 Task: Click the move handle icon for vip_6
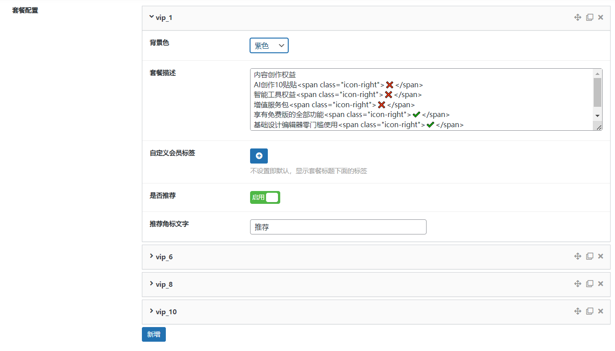point(577,256)
